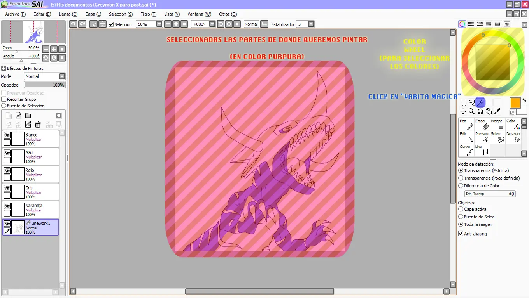Expand the Efectos de Pinturas section
The height and width of the screenshot is (298, 529).
(x=4, y=68)
